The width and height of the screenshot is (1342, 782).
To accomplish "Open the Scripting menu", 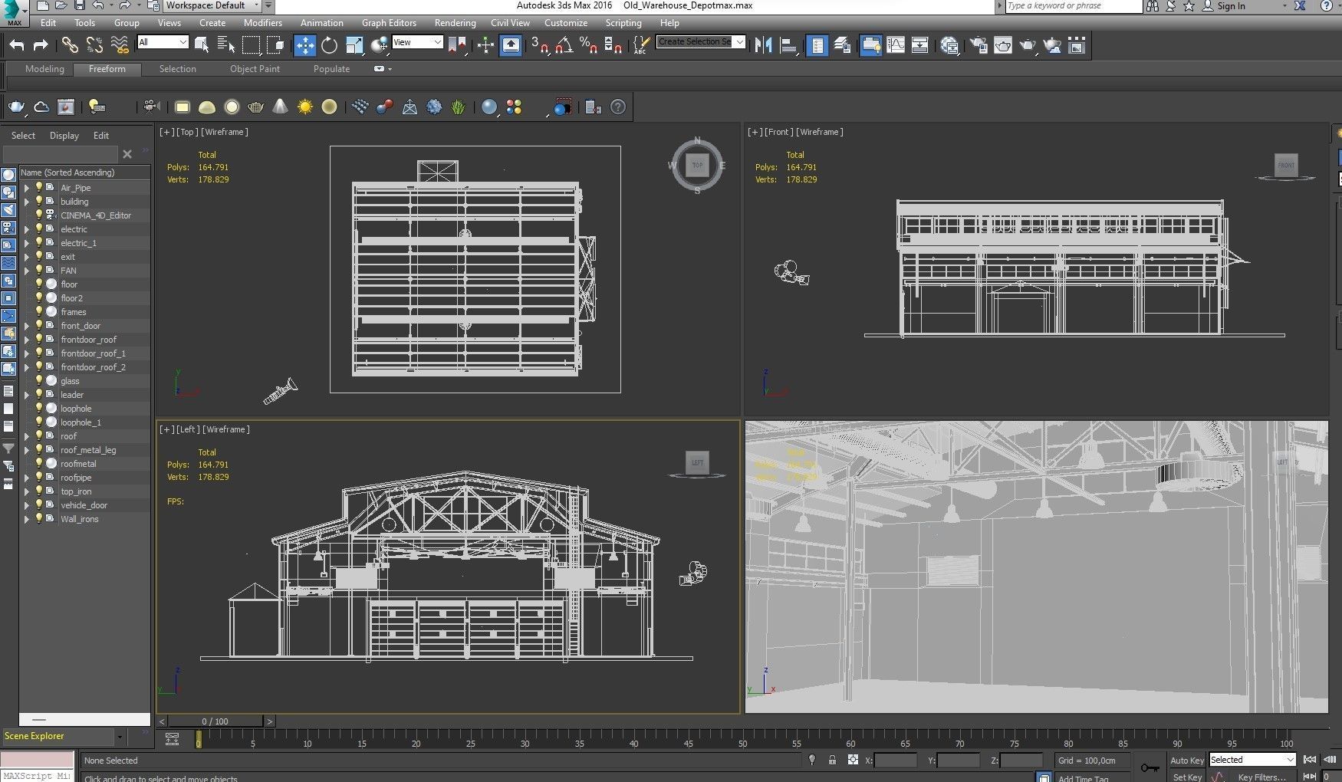I will (x=623, y=23).
